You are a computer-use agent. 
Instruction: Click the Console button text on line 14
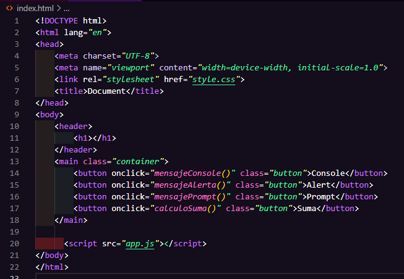pyautogui.click(x=328, y=173)
